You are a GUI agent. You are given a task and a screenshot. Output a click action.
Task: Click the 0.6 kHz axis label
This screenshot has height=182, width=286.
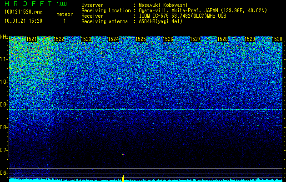pos(3,173)
